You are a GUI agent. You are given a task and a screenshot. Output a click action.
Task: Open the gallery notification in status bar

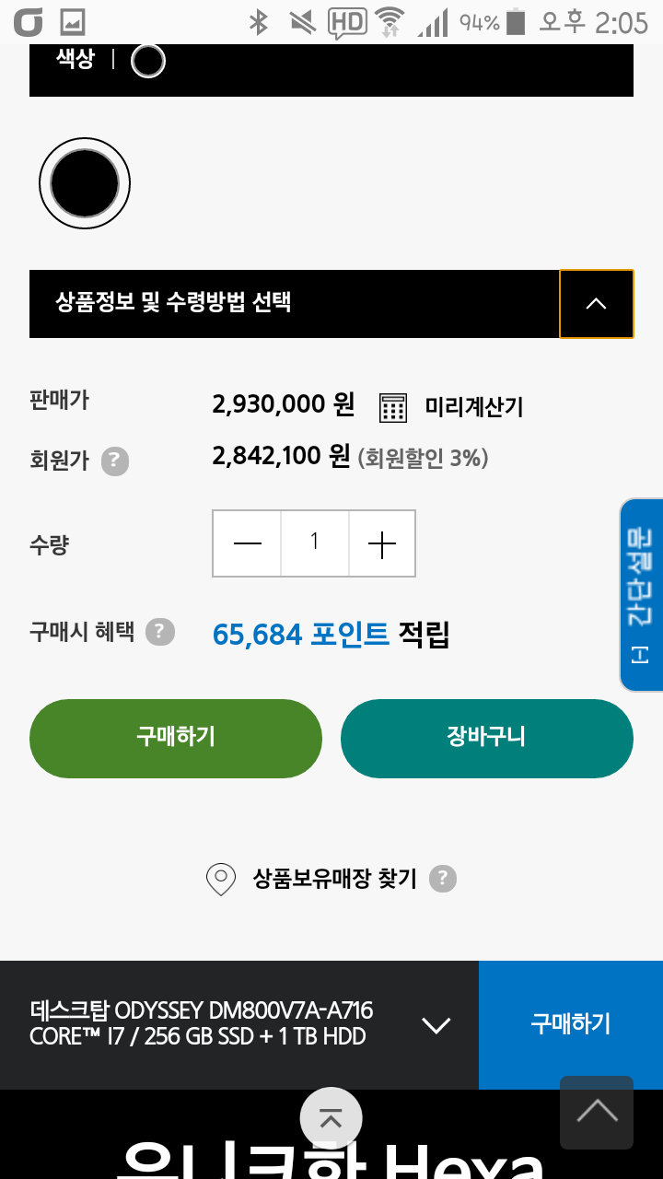(72, 21)
